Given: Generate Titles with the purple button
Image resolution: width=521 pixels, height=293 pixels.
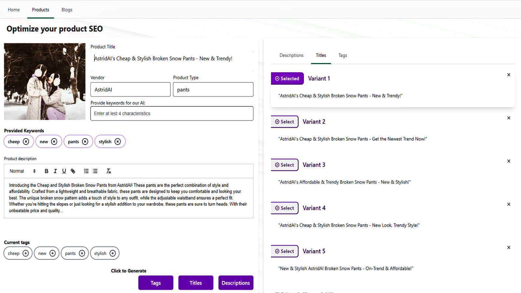Looking at the screenshot, I should point(196,283).
